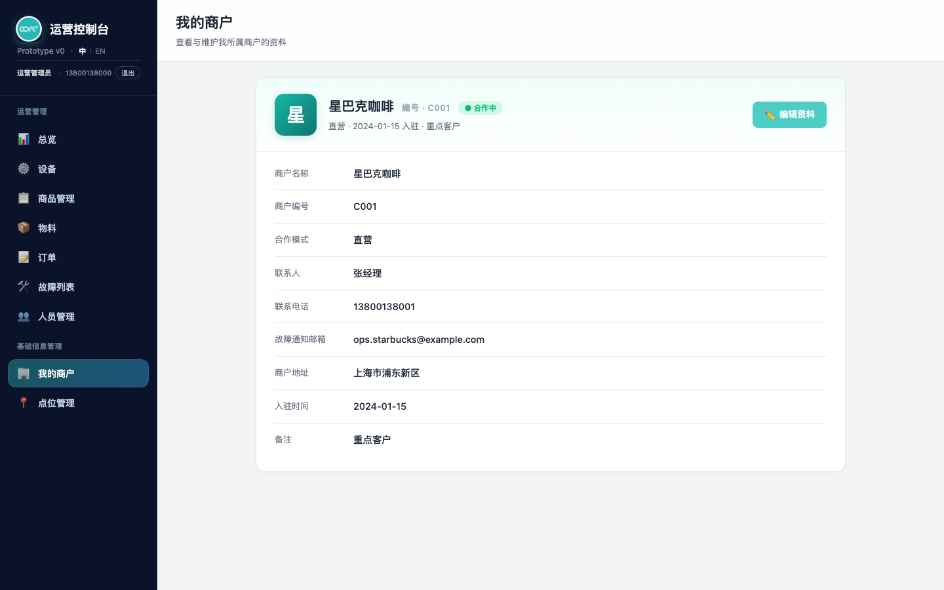
Task: Click the page subtitle 查看与维护我所属商户的资料
Action: [231, 42]
